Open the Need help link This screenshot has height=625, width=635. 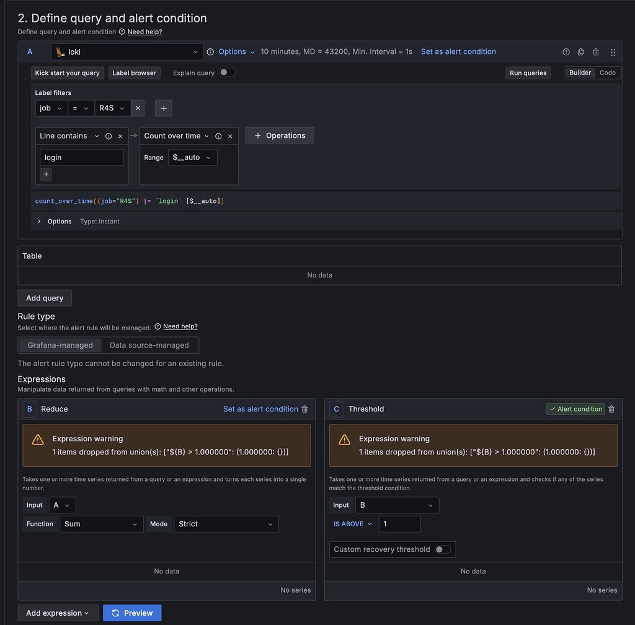tap(144, 32)
